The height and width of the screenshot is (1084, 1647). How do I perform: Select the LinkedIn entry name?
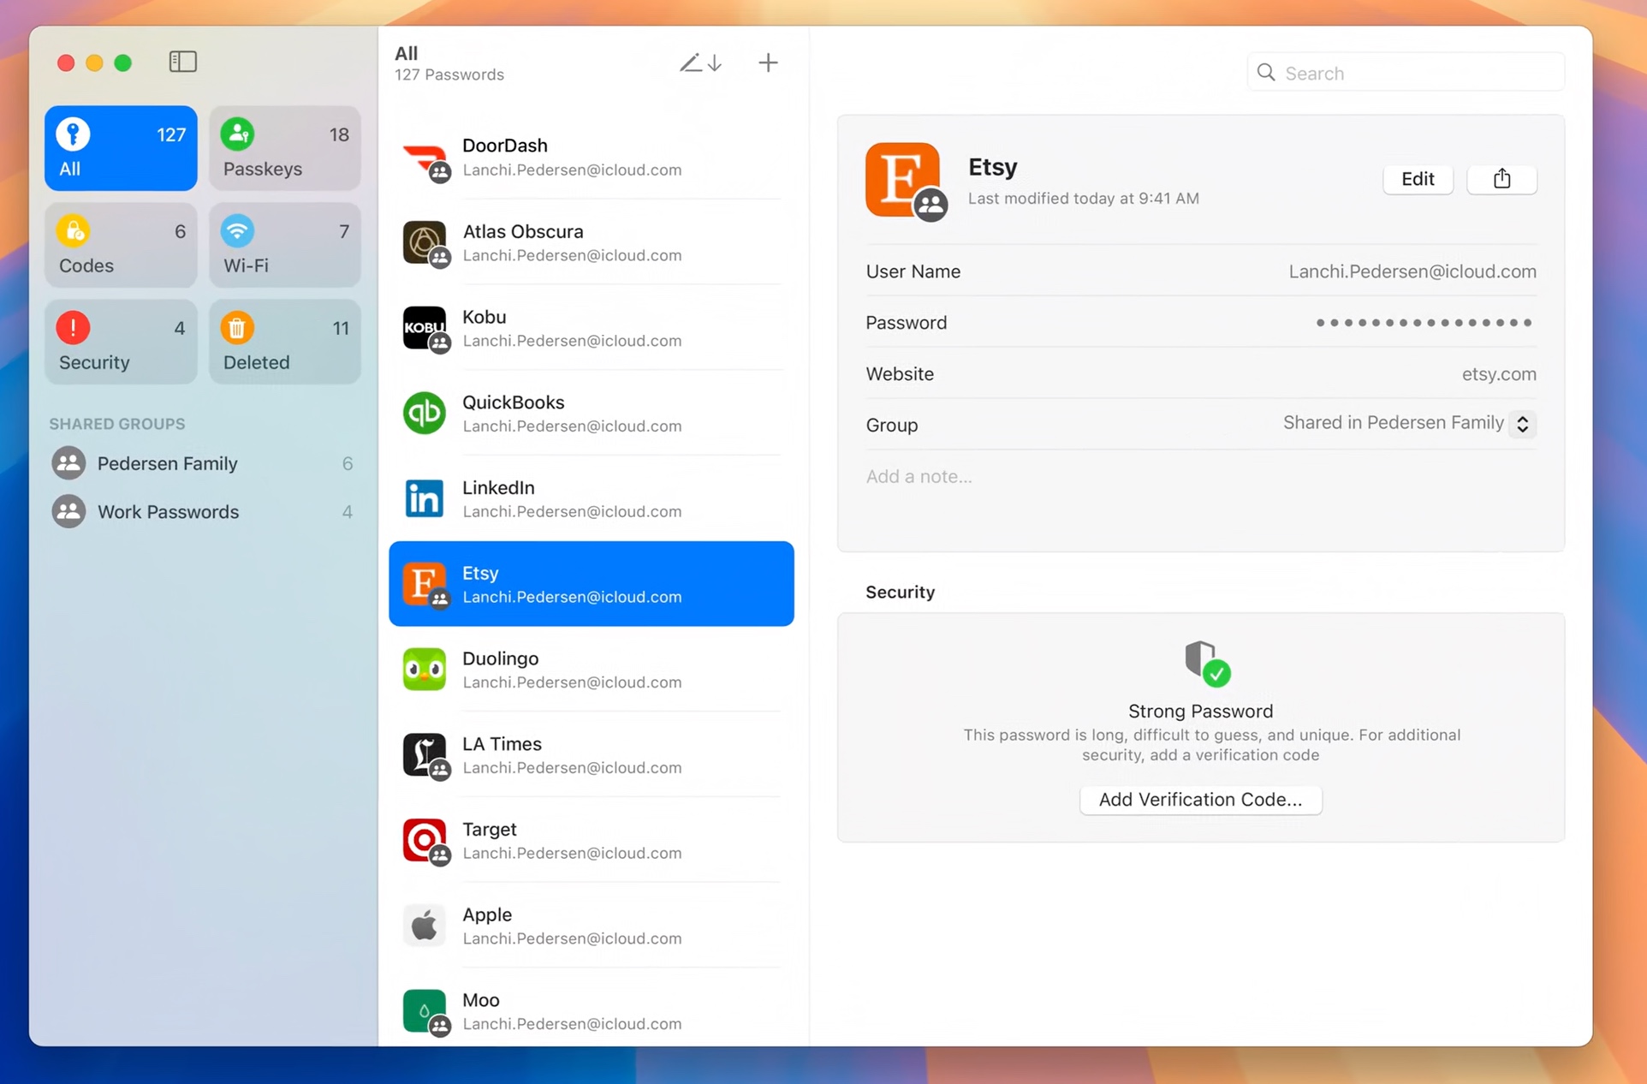pyautogui.click(x=499, y=488)
